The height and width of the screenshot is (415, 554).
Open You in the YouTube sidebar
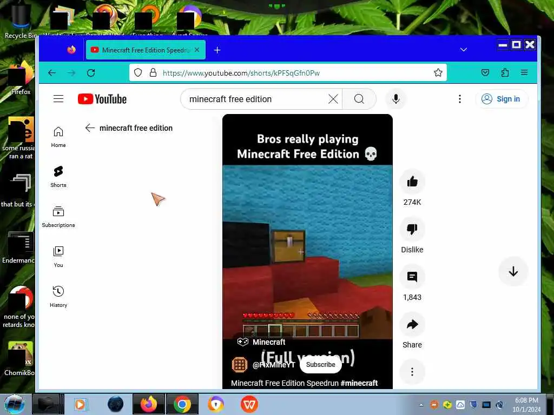coord(58,257)
